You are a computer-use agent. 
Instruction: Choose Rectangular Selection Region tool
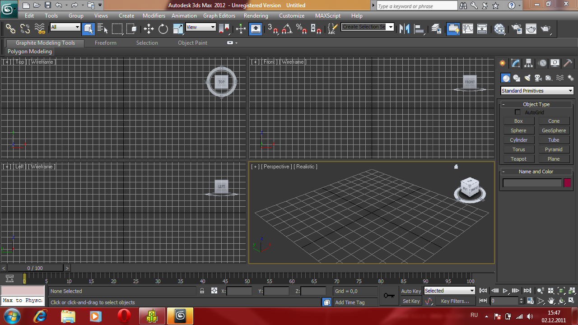pos(117,29)
